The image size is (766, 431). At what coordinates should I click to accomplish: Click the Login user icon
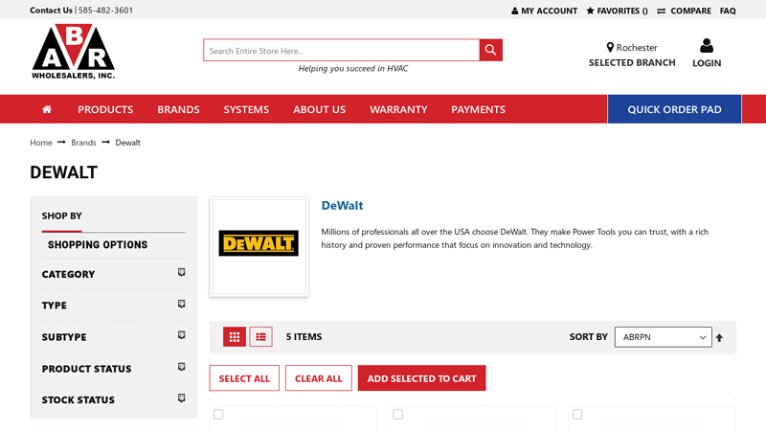[x=707, y=45]
